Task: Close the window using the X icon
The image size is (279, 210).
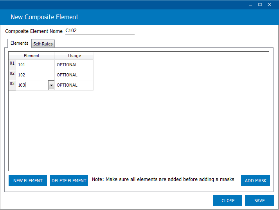Action: click(x=269, y=5)
